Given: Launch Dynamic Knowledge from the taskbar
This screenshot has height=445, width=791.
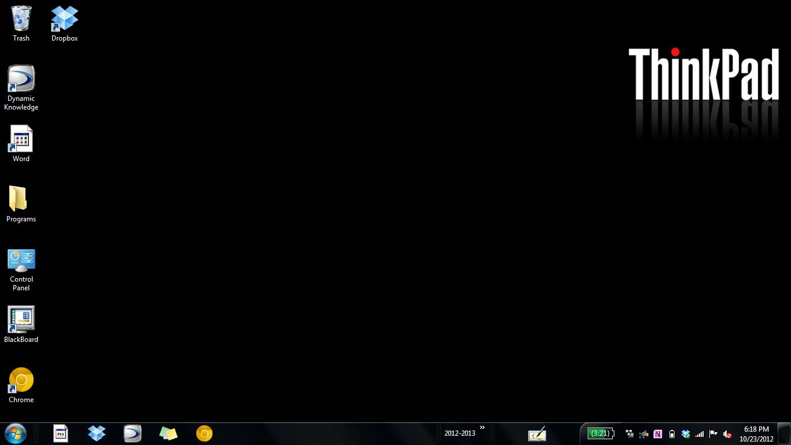Looking at the screenshot, I should tap(133, 433).
